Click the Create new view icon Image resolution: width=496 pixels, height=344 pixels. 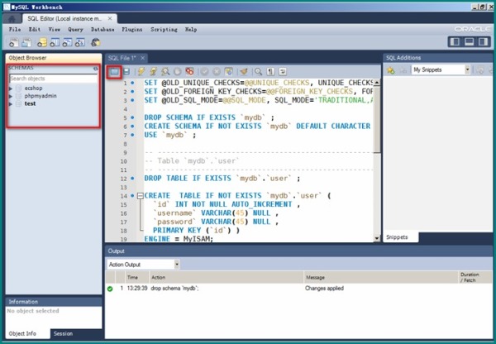[67, 42]
